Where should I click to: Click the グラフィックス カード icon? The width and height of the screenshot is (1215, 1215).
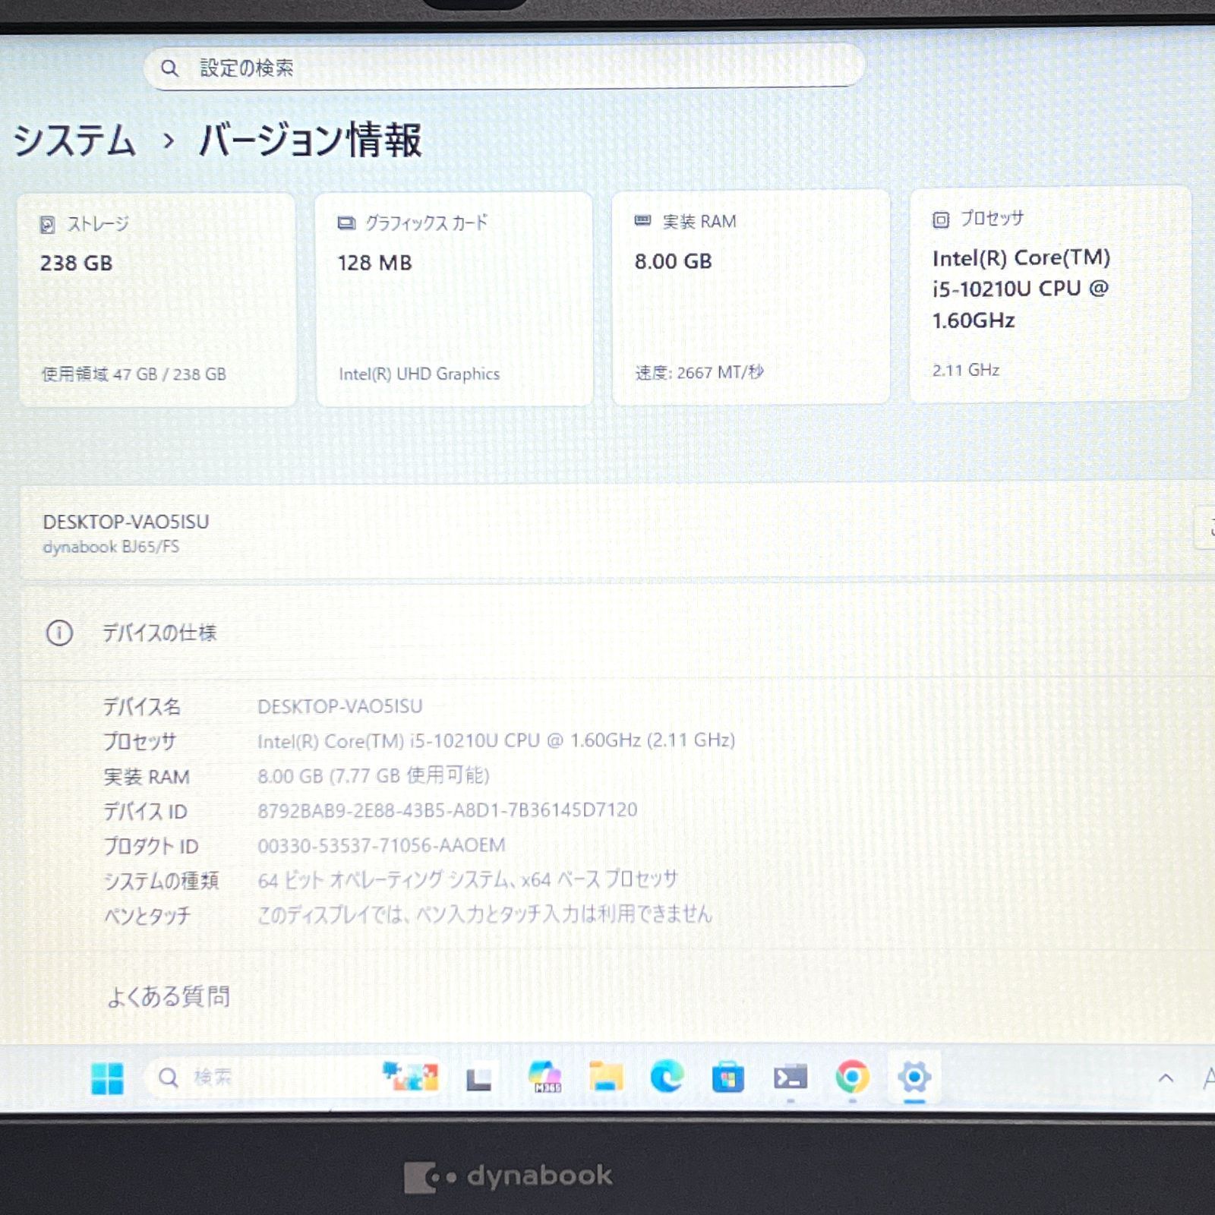click(346, 222)
